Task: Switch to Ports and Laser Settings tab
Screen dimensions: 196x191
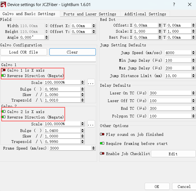Action: coord(90,14)
